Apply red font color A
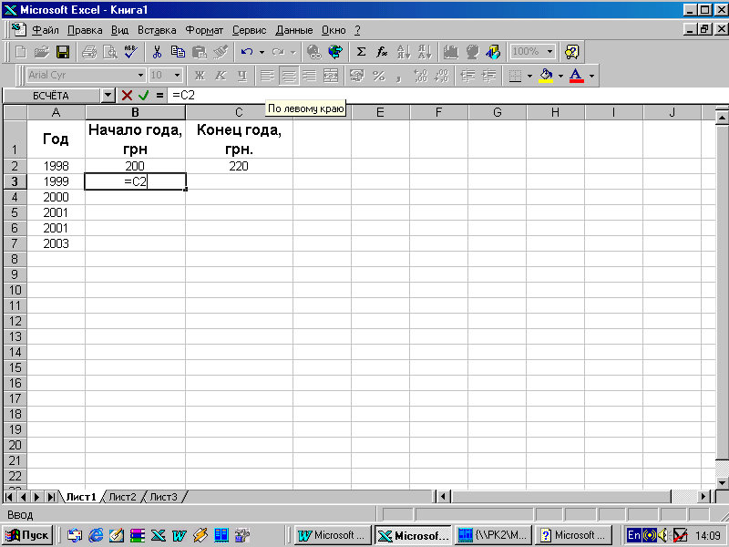This screenshot has width=729, height=547. 576,76
